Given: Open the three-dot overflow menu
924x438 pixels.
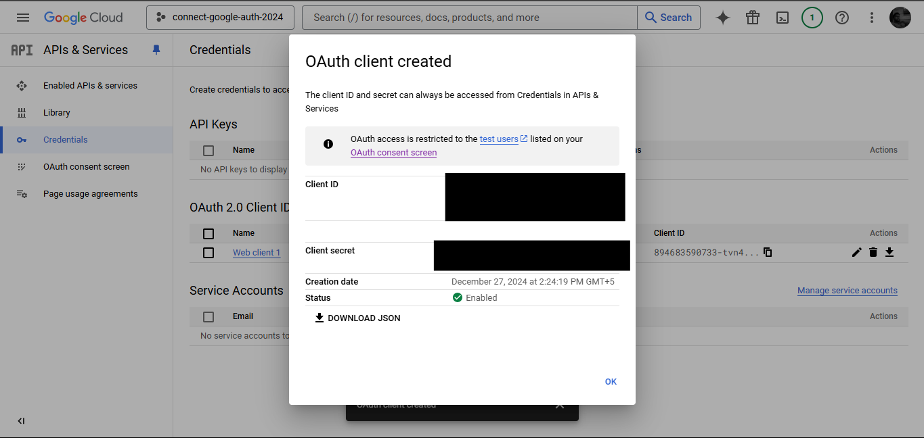Looking at the screenshot, I should 871,18.
